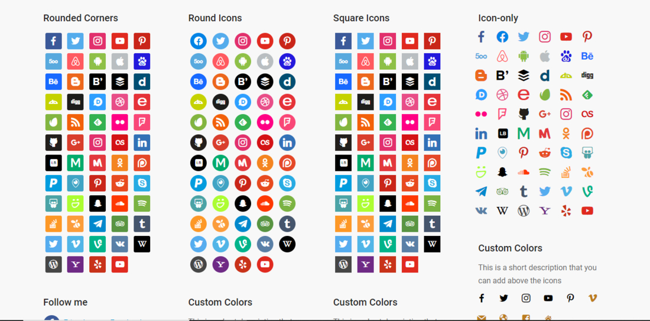The height and width of the screenshot is (321, 650).
Task: Select the SoundCloud icon in Round Icons
Action: (x=265, y=203)
